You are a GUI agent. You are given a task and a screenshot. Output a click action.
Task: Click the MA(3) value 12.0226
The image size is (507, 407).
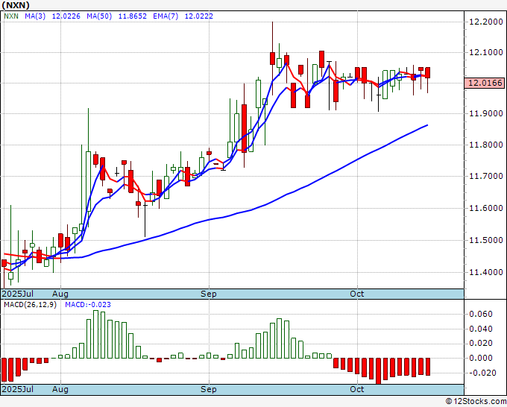tap(66, 16)
